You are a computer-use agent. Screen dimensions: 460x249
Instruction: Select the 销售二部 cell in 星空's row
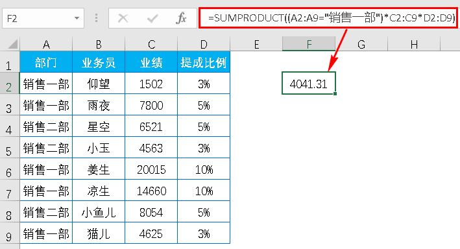click(x=46, y=126)
